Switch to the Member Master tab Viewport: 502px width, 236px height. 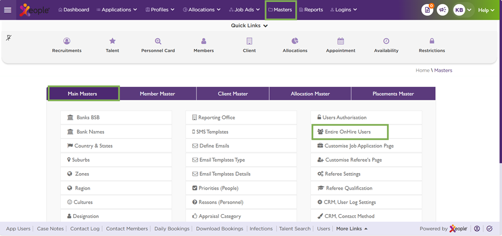(x=157, y=94)
